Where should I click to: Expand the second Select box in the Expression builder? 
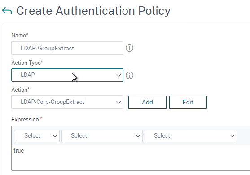coord(102,136)
